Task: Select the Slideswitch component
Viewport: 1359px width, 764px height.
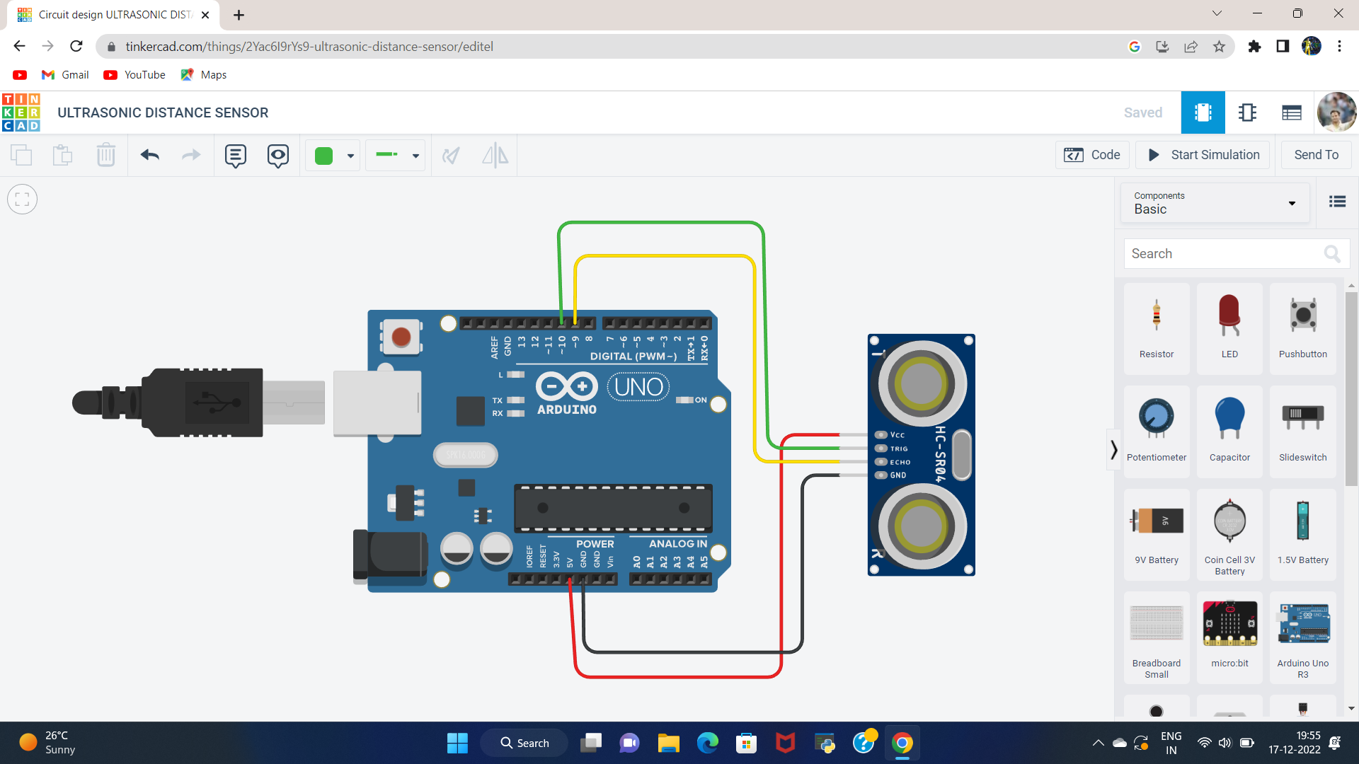Action: tap(1302, 432)
